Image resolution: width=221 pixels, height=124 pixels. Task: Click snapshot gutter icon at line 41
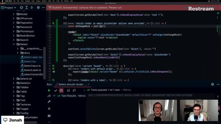click(54, 72)
